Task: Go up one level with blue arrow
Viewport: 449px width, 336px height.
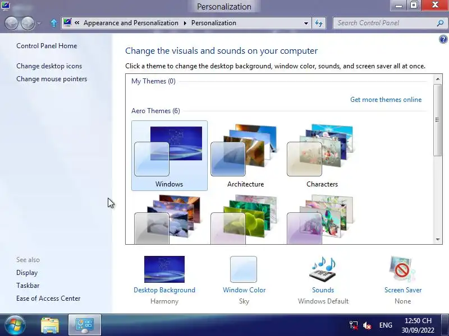Action: pyautogui.click(x=53, y=23)
